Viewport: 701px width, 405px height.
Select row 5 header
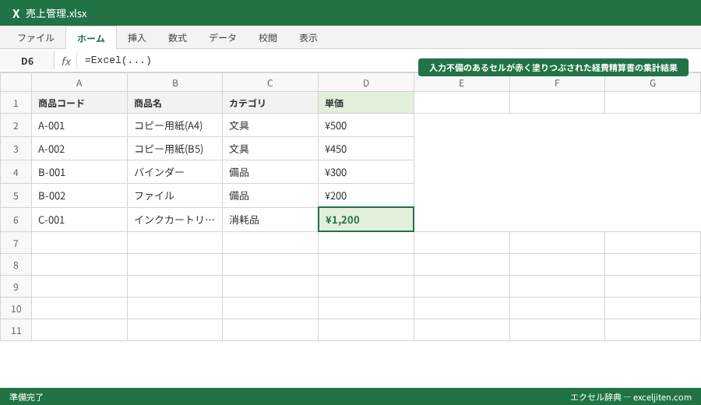click(16, 195)
